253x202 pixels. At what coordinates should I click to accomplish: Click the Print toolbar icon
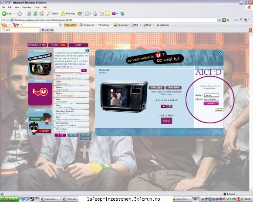95,13
